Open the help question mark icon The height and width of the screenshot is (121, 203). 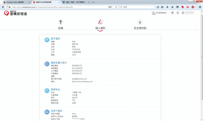[178, 13]
